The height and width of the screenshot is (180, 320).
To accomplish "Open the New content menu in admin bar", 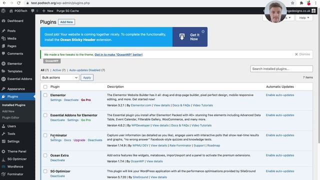I will coord(48,11).
